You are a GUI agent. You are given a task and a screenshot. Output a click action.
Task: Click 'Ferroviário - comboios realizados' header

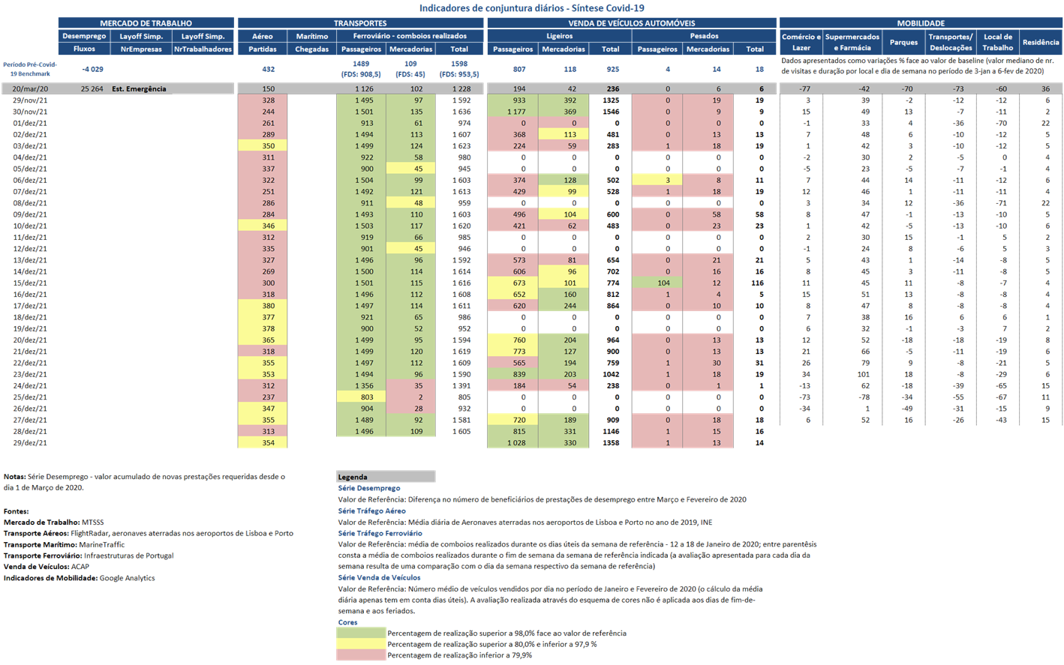tap(410, 36)
